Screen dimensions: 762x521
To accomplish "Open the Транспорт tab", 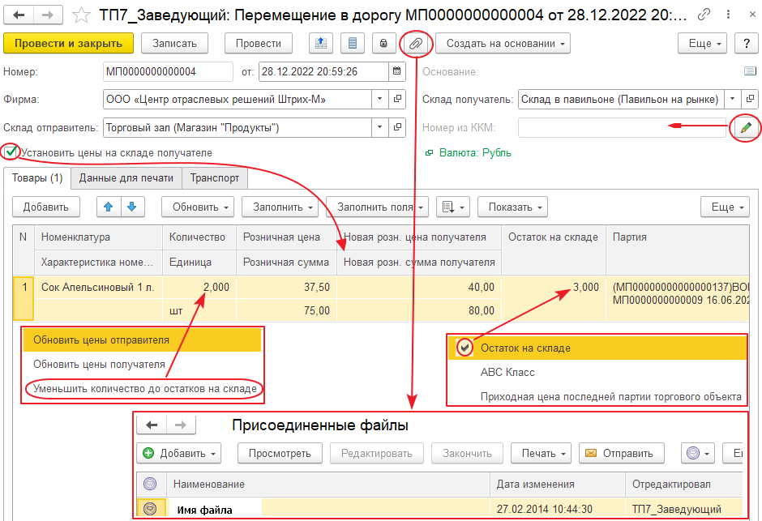I will click(x=215, y=178).
